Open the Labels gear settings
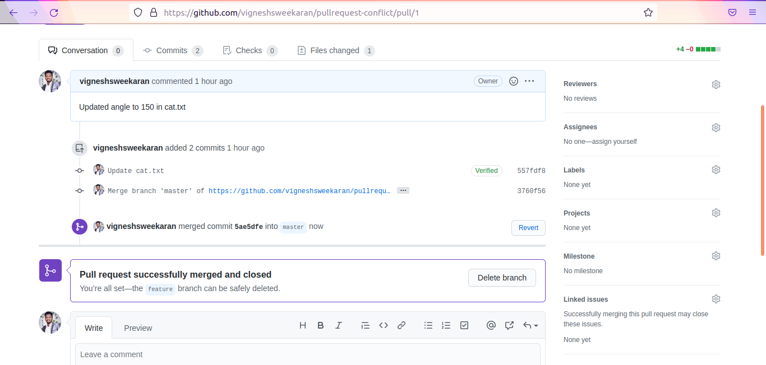The width and height of the screenshot is (766, 365). [x=716, y=170]
